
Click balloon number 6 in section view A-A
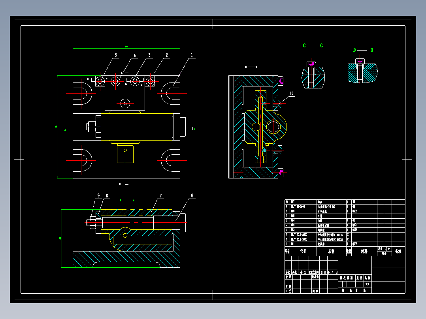192,195
